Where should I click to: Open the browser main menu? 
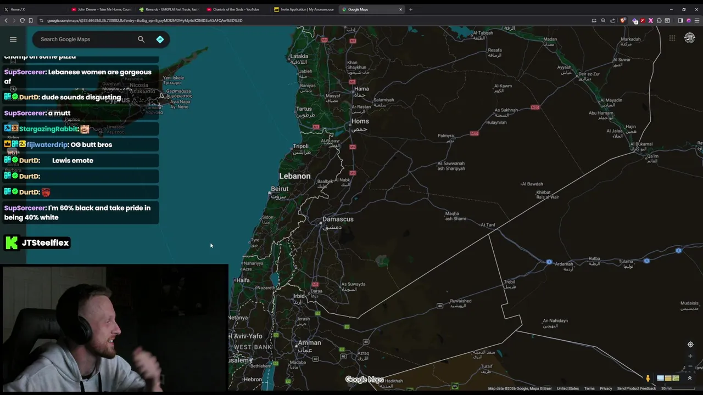click(x=697, y=20)
